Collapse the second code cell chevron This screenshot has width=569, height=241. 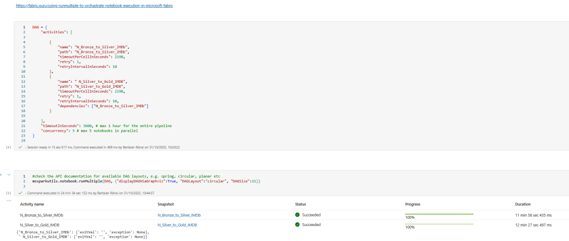coord(8,175)
